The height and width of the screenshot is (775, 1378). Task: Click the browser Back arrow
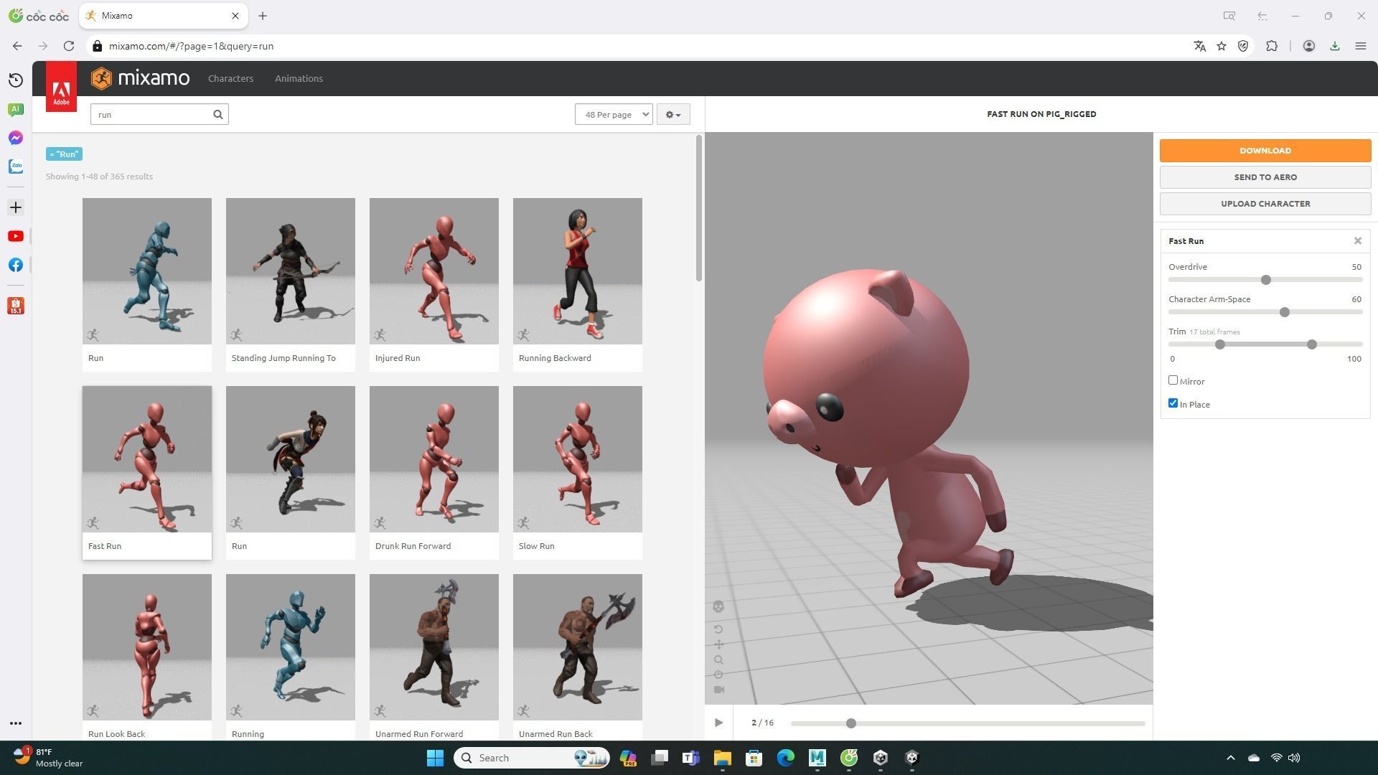pyautogui.click(x=17, y=46)
